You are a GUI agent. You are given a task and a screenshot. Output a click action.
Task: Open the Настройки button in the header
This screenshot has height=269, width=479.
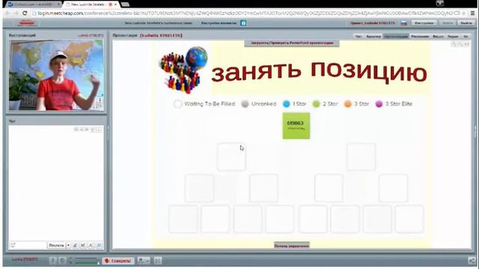(424, 23)
